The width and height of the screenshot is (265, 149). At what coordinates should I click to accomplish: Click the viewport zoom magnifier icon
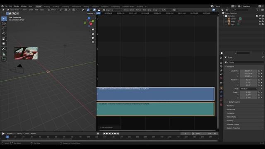[93, 30]
